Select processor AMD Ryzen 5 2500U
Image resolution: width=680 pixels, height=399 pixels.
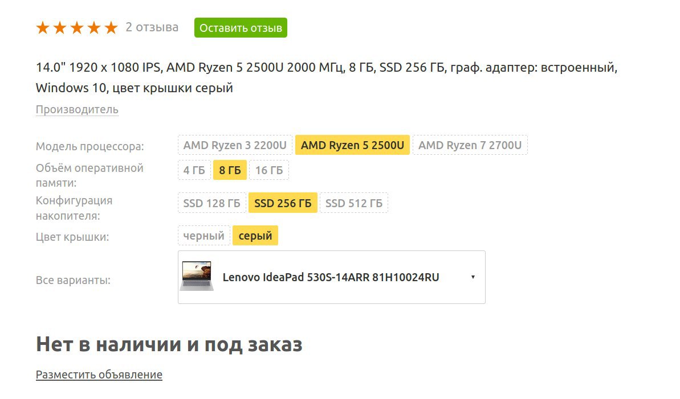click(353, 145)
